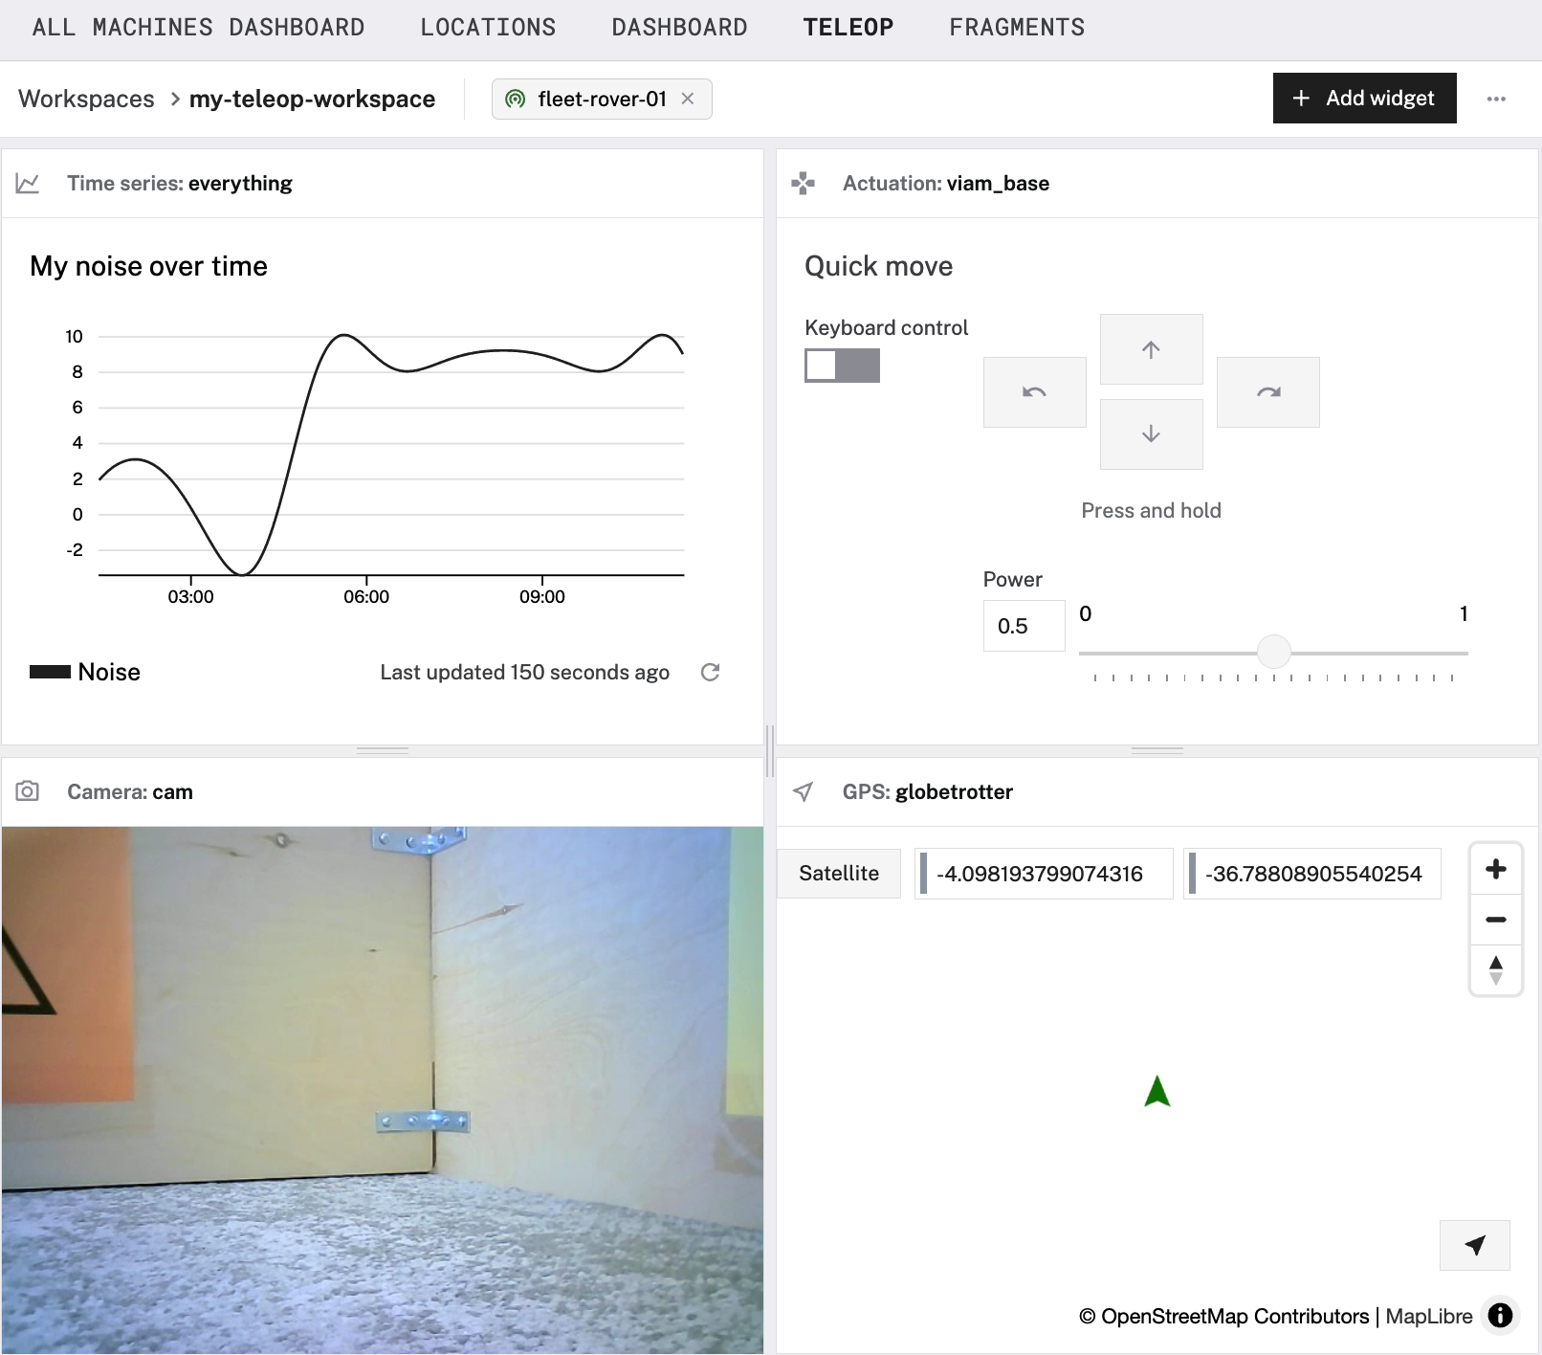Toggle the Noise series in legend
1542x1355 pixels.
coord(86,673)
